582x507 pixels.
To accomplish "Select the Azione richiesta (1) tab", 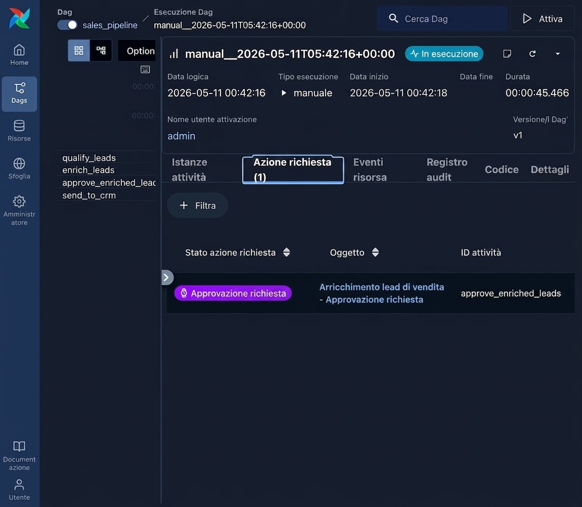I will 293,170.
